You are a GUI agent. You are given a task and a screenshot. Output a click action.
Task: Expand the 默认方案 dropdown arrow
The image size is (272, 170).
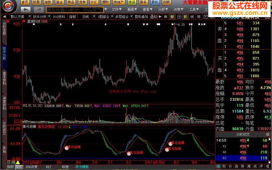[30, 17]
